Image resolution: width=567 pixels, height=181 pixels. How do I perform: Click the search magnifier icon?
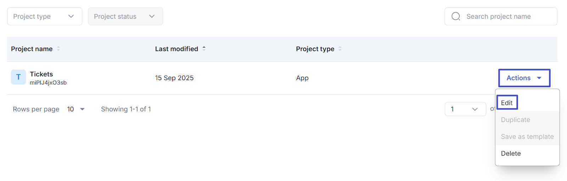[x=456, y=17]
